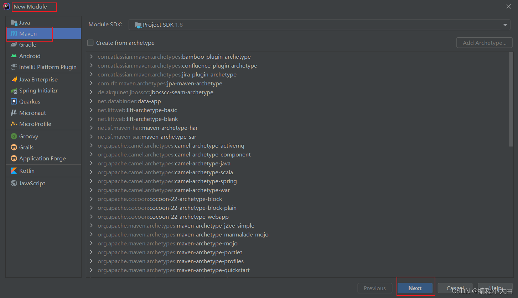Viewport: 518px width, 298px height.
Task: Open the Module SDK dropdown
Action: point(320,25)
